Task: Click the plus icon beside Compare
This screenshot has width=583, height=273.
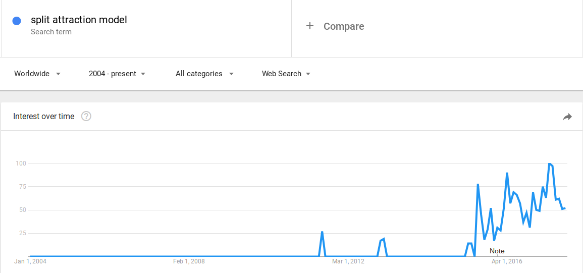Action: tap(310, 26)
